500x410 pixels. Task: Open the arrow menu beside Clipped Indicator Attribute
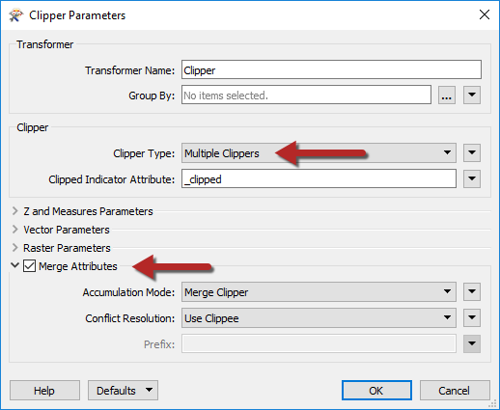(x=472, y=178)
